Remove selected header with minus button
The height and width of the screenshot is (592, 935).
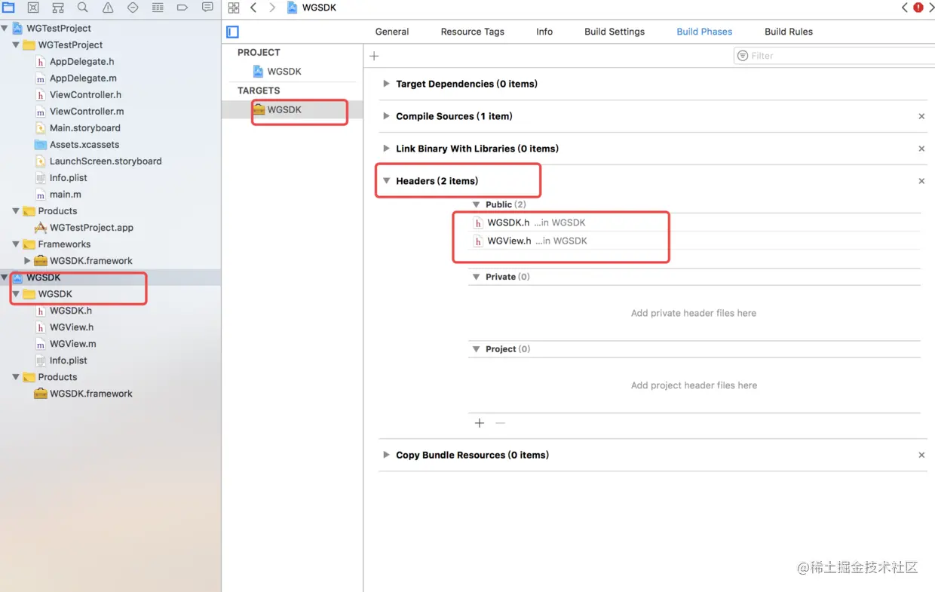500,423
